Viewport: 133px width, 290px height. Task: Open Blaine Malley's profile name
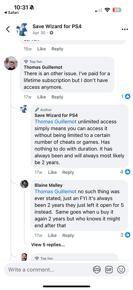click(49, 185)
